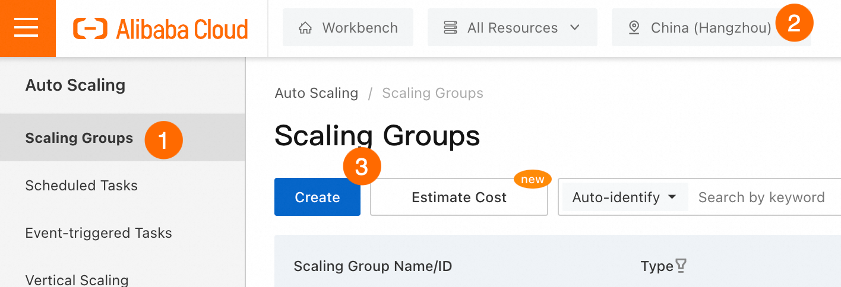This screenshot has height=287, width=841.
Task: Navigate to Vertical Scaling in the sidebar
Action: (77, 280)
